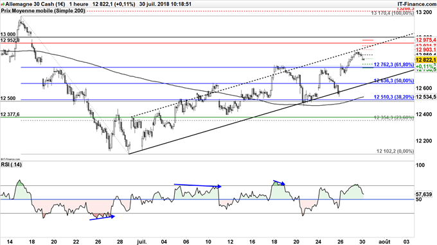Click the 30 date label on the time axis
This screenshot has height=245, width=437.
coord(362,241)
